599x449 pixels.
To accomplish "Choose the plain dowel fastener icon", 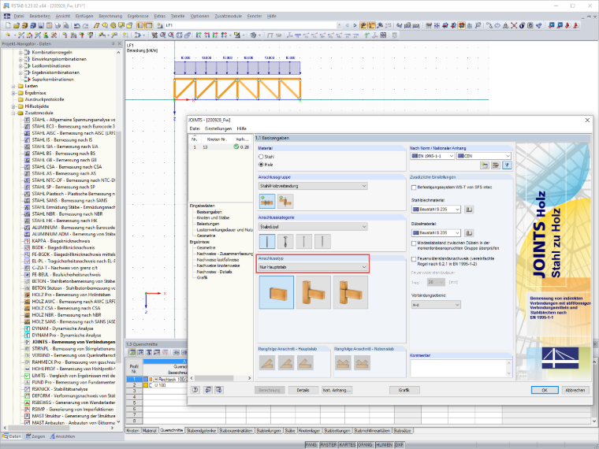I will click(267, 241).
